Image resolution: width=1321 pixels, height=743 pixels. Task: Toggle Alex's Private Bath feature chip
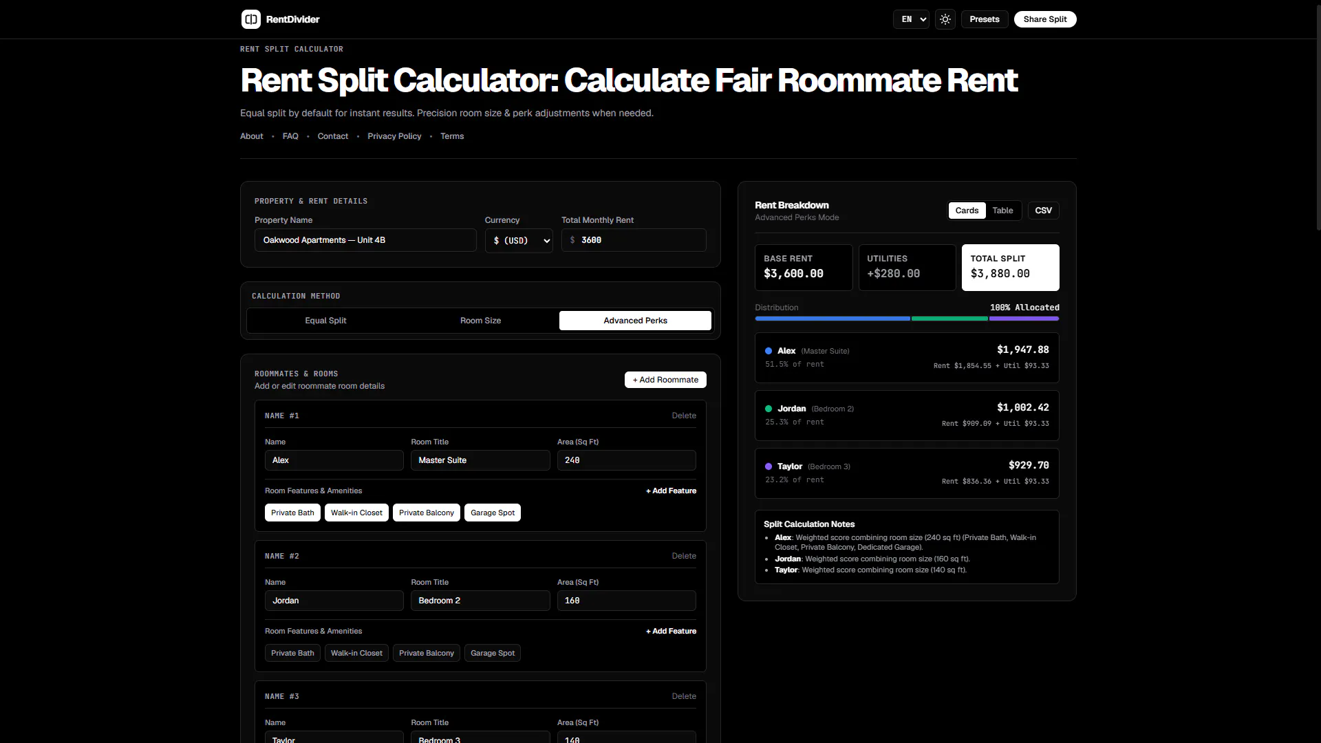tap(292, 513)
